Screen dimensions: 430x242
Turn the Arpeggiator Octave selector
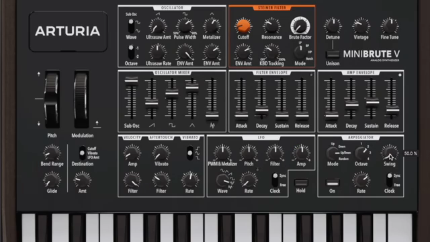click(x=361, y=153)
